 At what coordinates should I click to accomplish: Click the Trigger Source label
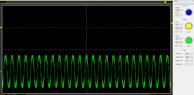tap(179, 61)
